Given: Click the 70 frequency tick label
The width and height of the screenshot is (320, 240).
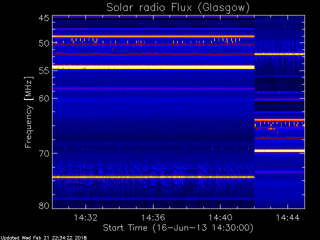Looking at the screenshot, I should 44,153.
